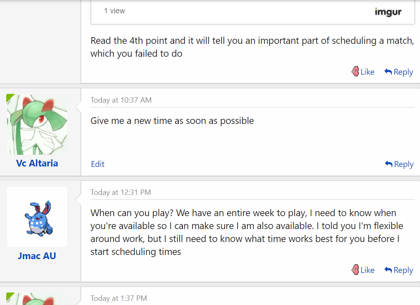Viewport: 420px width, 305px height.
Task: Click the reply arrow icon on the top post
Action: pos(388,72)
